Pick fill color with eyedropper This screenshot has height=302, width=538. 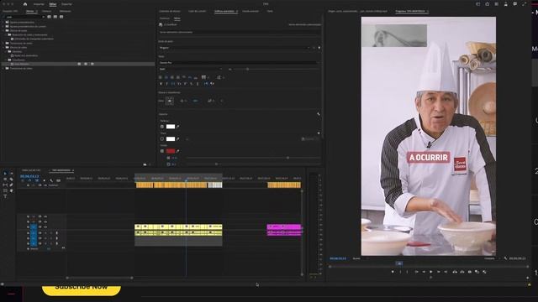(x=177, y=127)
